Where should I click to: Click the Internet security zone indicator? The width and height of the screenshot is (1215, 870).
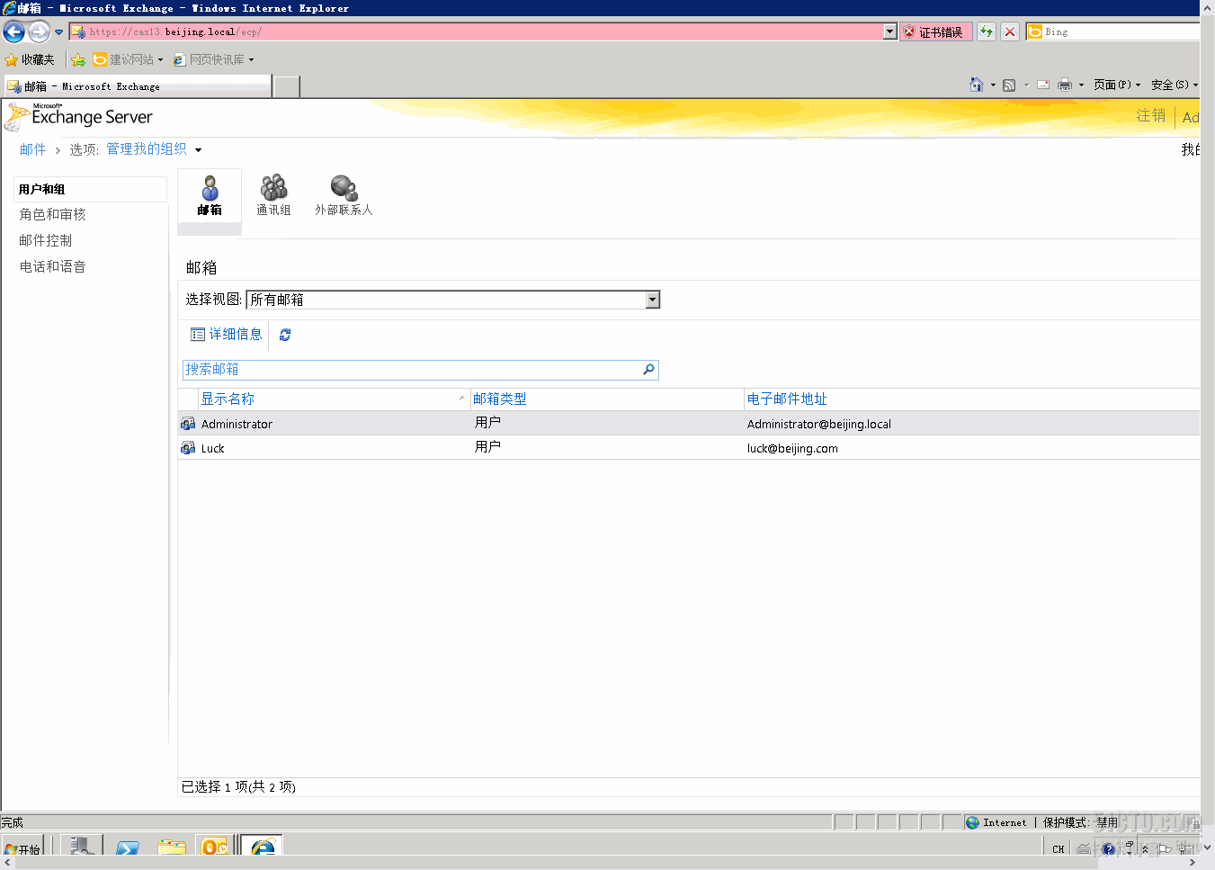pos(996,822)
